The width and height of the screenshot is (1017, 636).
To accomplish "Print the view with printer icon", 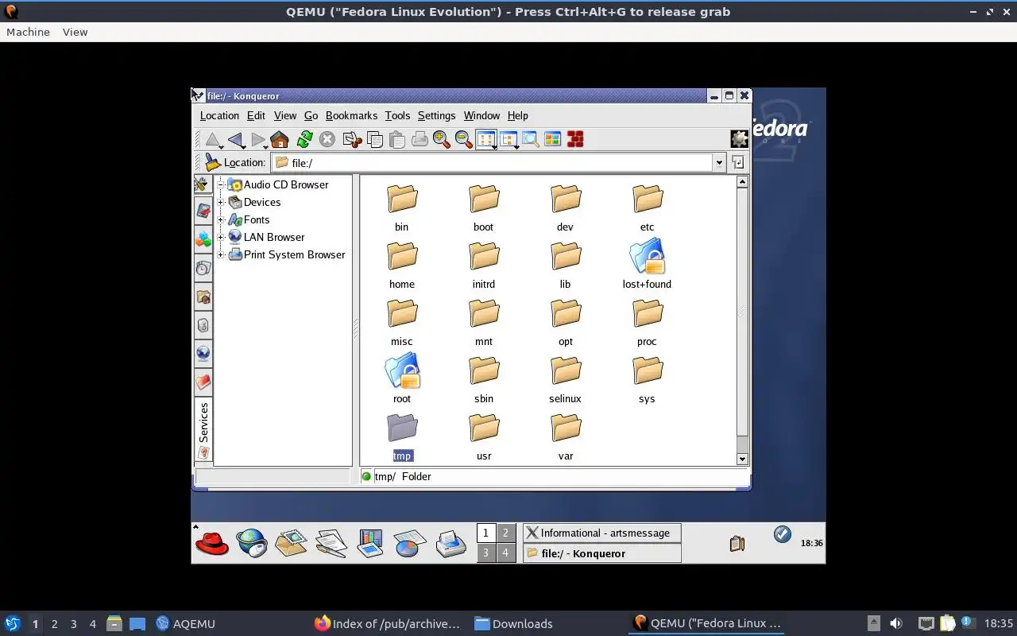I will coord(419,140).
